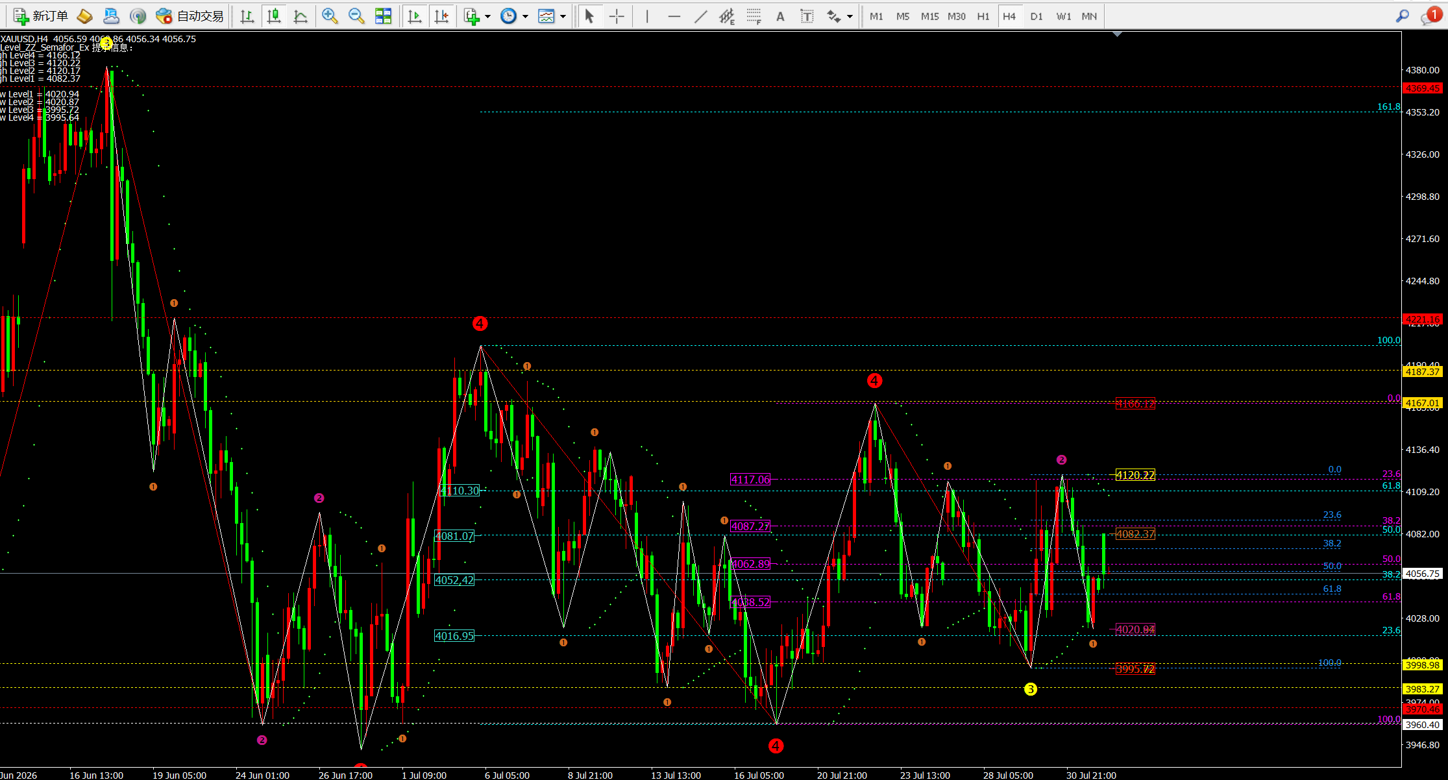
Task: Open the indicators list icon
Action: [472, 16]
